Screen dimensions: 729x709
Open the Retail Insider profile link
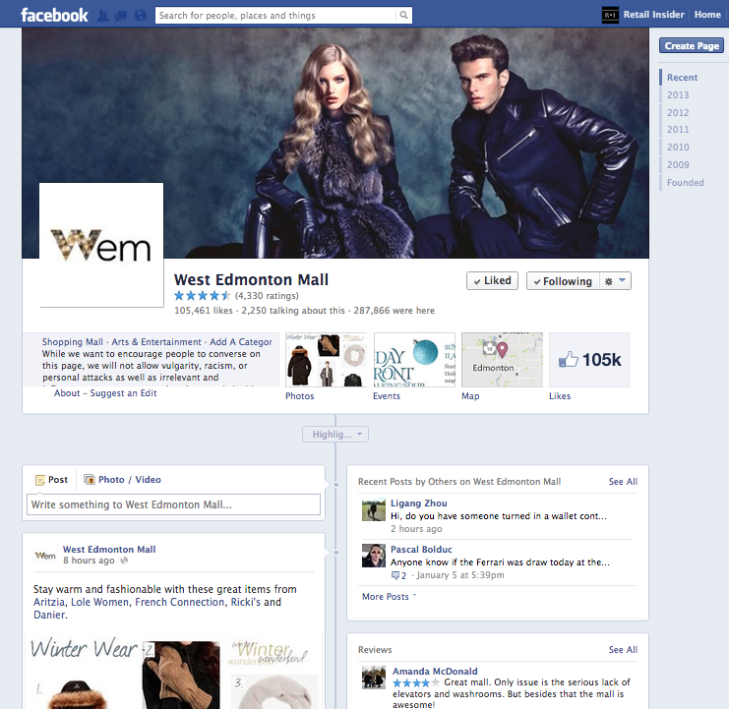coord(653,15)
